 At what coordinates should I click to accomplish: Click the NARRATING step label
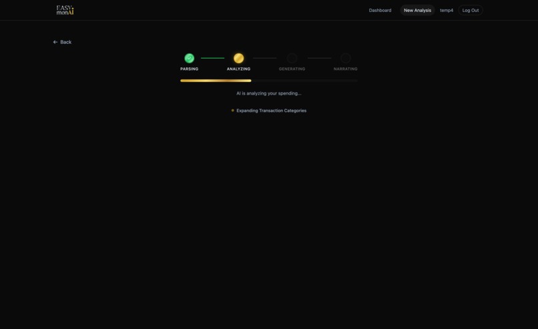346,69
